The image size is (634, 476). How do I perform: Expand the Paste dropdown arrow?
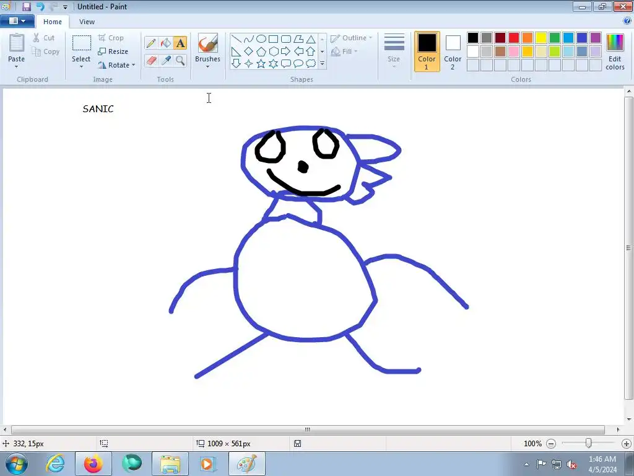[17, 67]
